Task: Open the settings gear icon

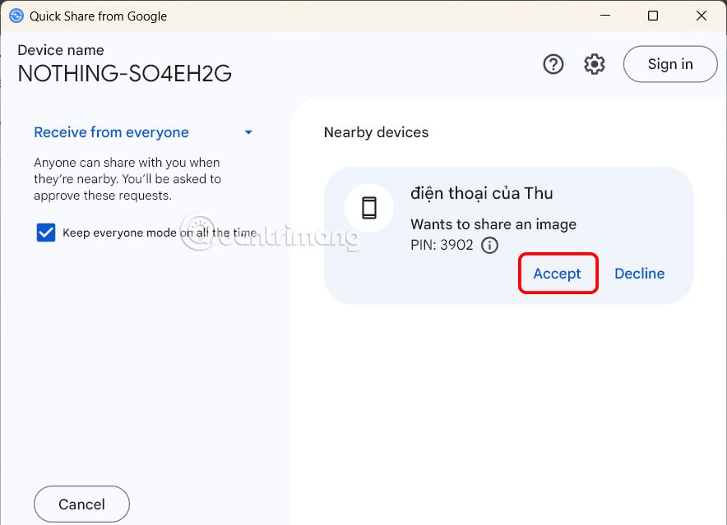Action: pos(594,64)
